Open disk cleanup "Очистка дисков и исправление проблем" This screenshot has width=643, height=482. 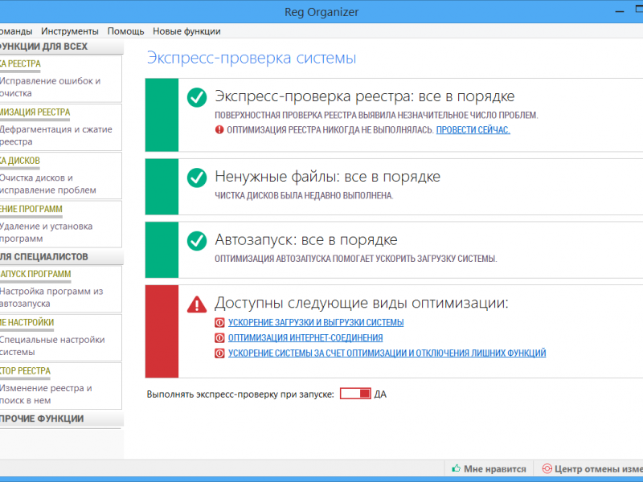click(x=61, y=176)
